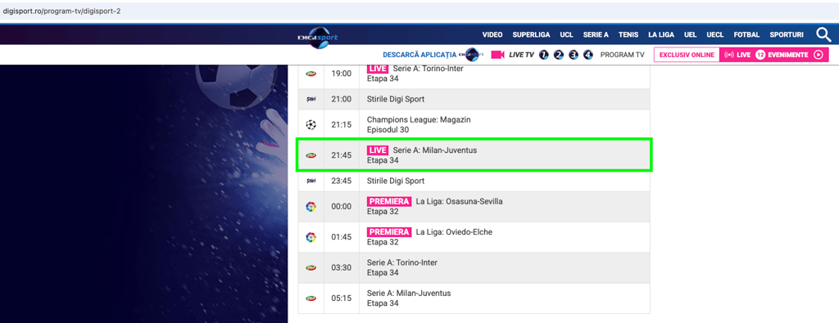Click LIVE badge for Milan-Juventus
Viewport: 839px width, 323px height.
(377, 150)
